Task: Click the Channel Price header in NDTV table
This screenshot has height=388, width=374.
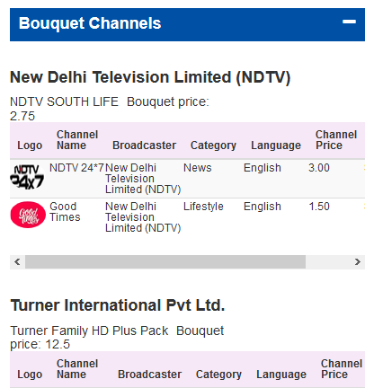Action: pyautogui.click(x=336, y=140)
